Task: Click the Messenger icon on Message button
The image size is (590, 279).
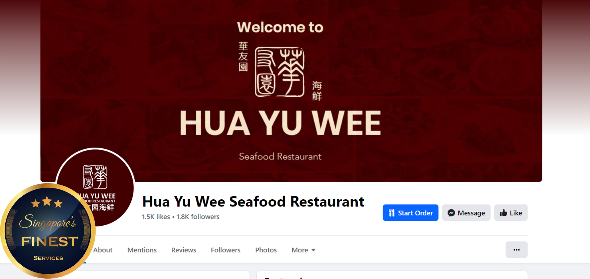Action: tap(451, 213)
